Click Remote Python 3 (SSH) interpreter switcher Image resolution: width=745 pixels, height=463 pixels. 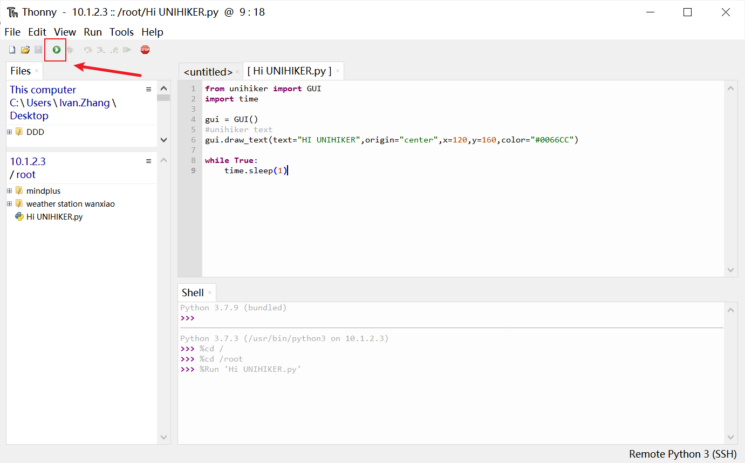click(682, 454)
